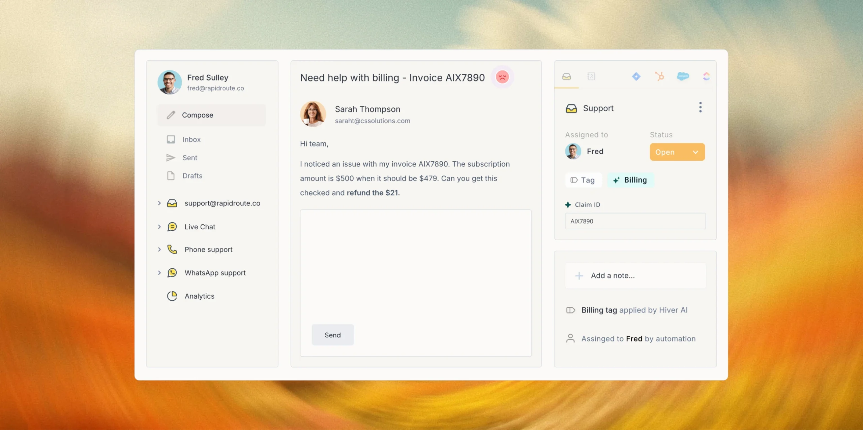Viewport: 863px width, 430px height.
Task: Select the inbox tray tab in right panel
Action: pos(566,76)
